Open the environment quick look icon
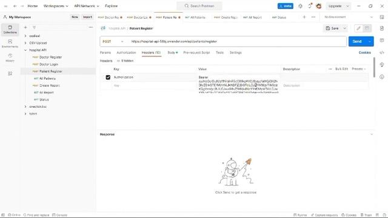The width and height of the screenshot is (388, 218). pos(382,17)
